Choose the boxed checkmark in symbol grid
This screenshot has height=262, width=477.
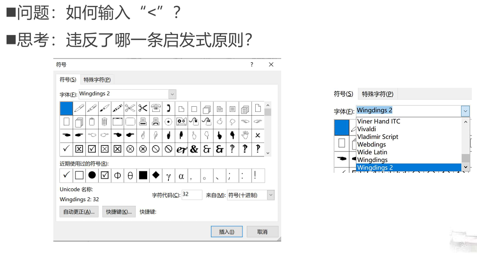[92, 149]
